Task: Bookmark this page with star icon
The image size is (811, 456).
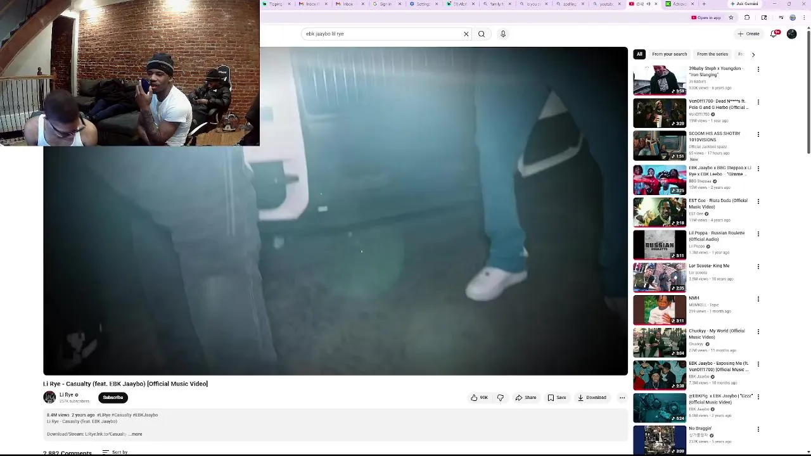Action: pos(731,18)
